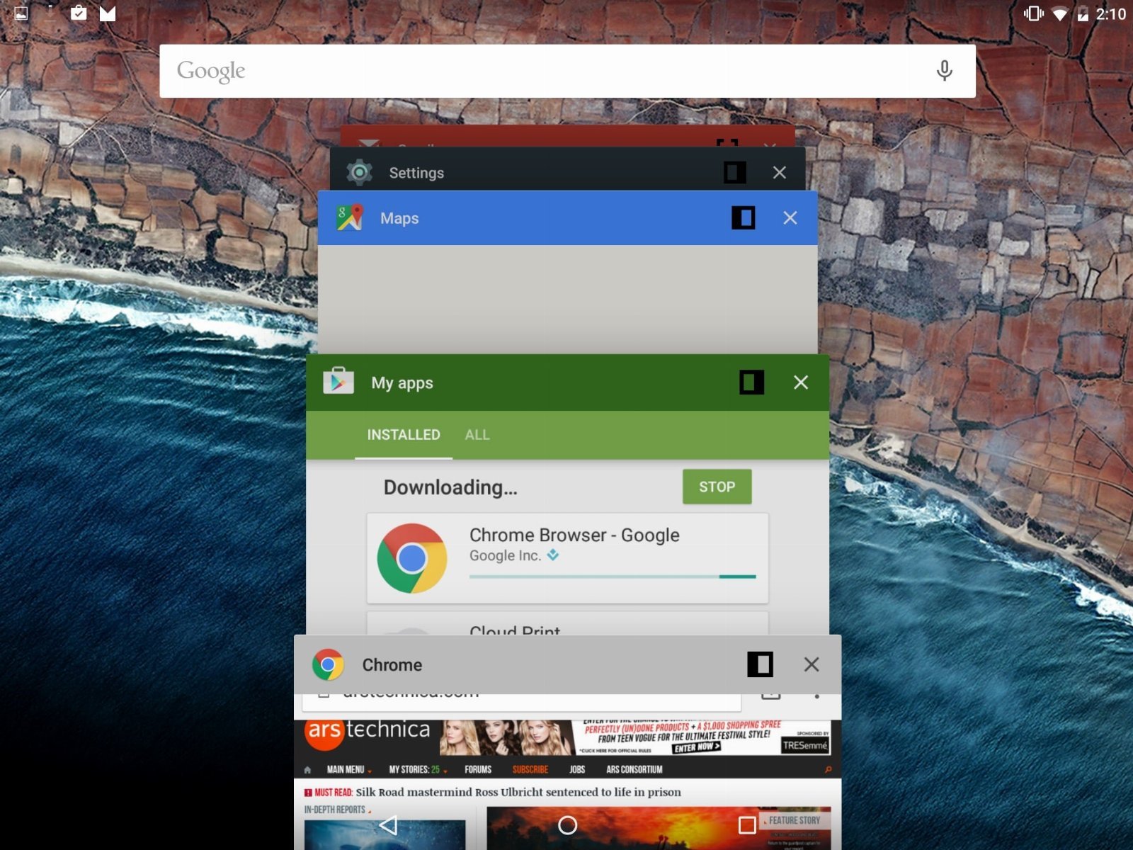1133x850 pixels.
Task: Tap split-screen icon on Maps card
Action: [x=743, y=217]
